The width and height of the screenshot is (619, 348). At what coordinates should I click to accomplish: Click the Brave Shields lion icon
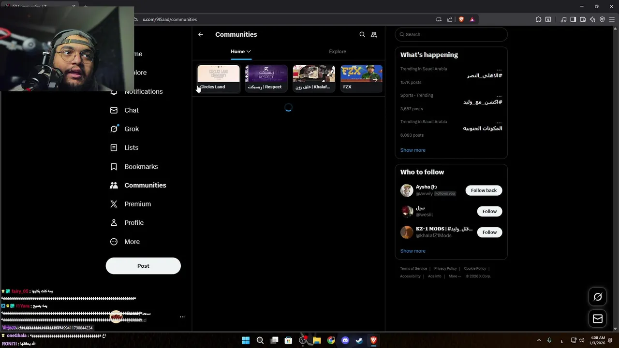(x=461, y=19)
